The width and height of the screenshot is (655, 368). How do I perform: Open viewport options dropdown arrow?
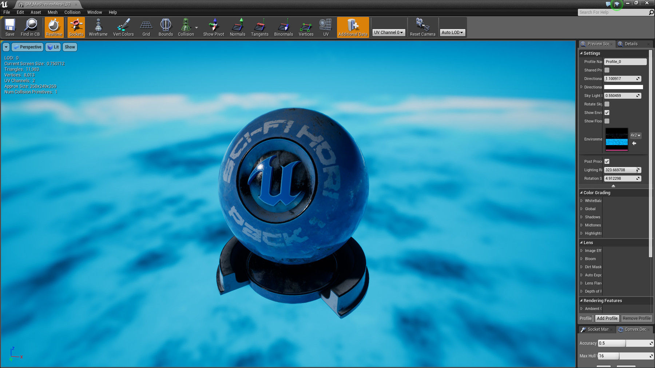[x=6, y=47]
